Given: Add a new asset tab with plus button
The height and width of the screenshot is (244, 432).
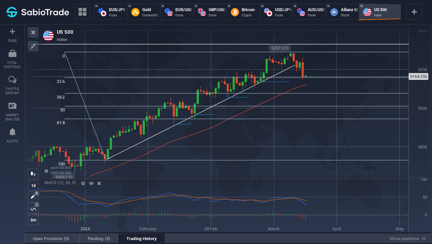Looking at the screenshot, I should 414,12.
